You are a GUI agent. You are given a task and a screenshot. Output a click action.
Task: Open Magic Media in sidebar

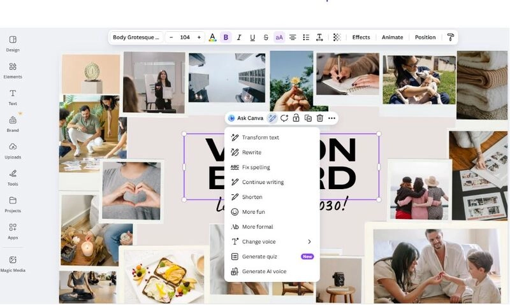13,264
